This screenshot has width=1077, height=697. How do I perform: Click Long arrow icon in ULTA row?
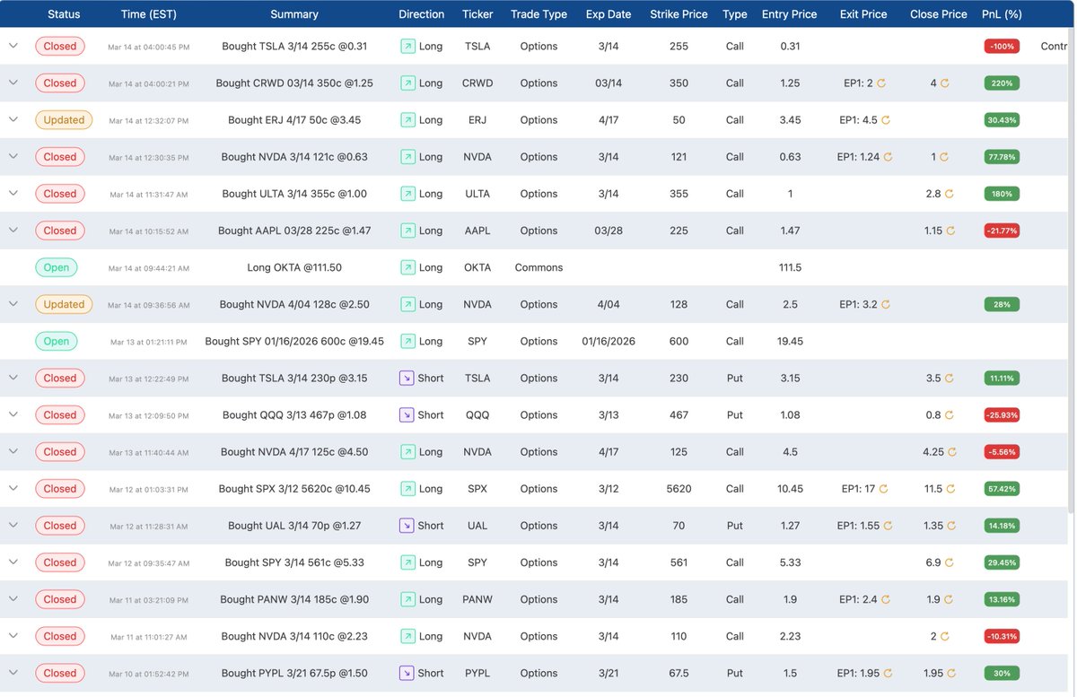[407, 194]
